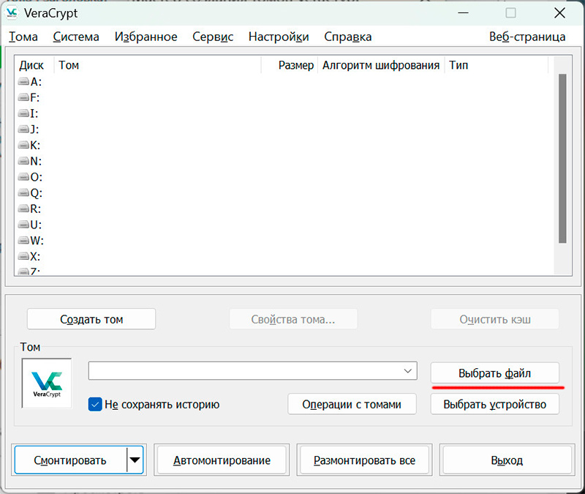Expand the arrow next to Смонтировать button
Screen dimensions: 585x494
coord(135,460)
